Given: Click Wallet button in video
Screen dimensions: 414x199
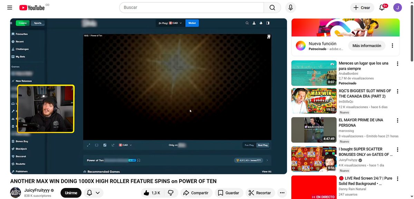Looking at the screenshot, I should pyautogui.click(x=192, y=23).
